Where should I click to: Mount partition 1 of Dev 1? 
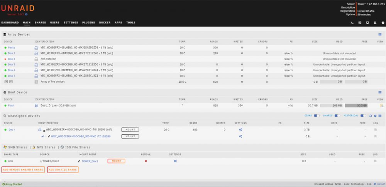click(130, 137)
